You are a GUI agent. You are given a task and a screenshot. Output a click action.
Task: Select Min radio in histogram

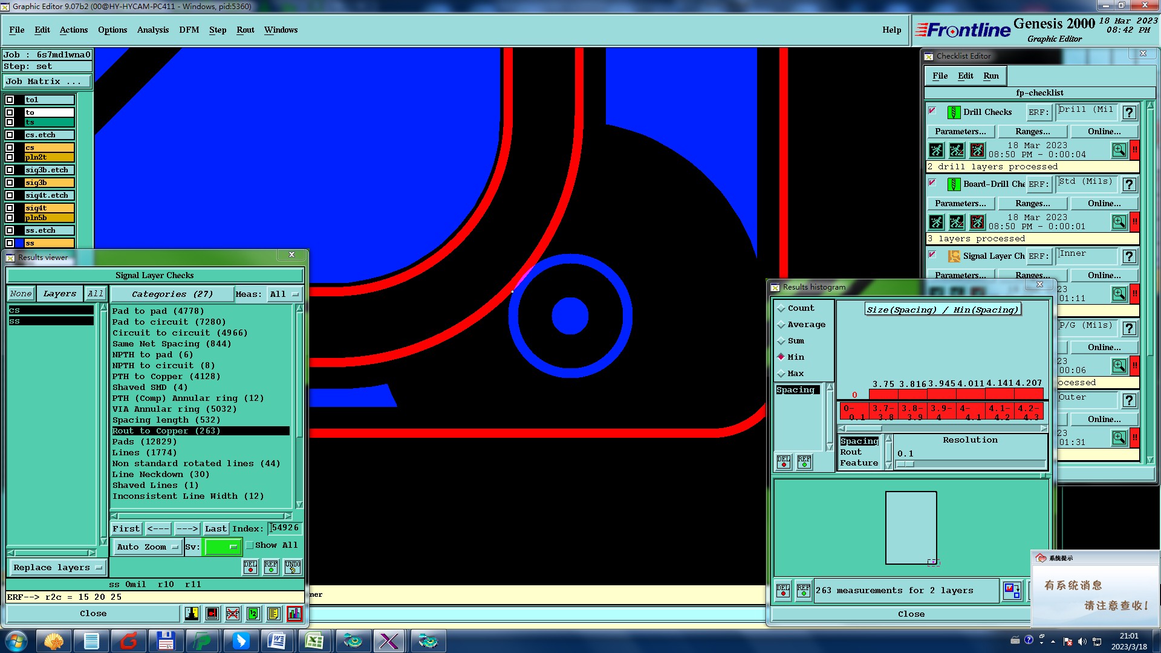(781, 357)
